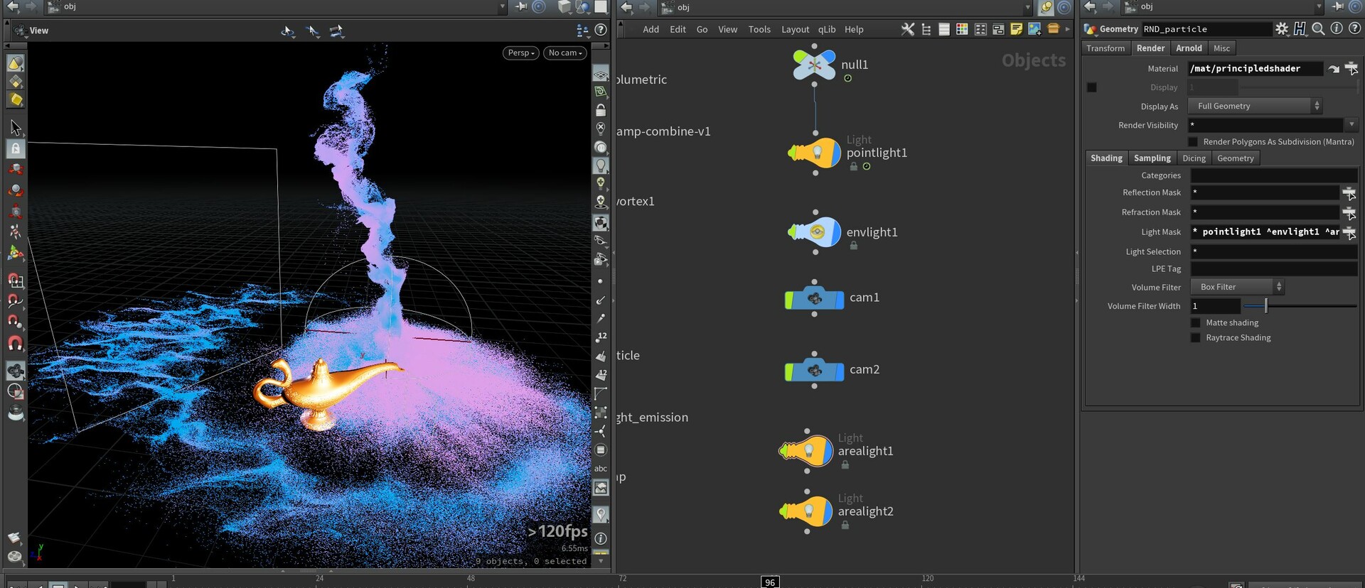The height and width of the screenshot is (588, 1365).
Task: Click the null1 node icon
Action: click(x=814, y=65)
